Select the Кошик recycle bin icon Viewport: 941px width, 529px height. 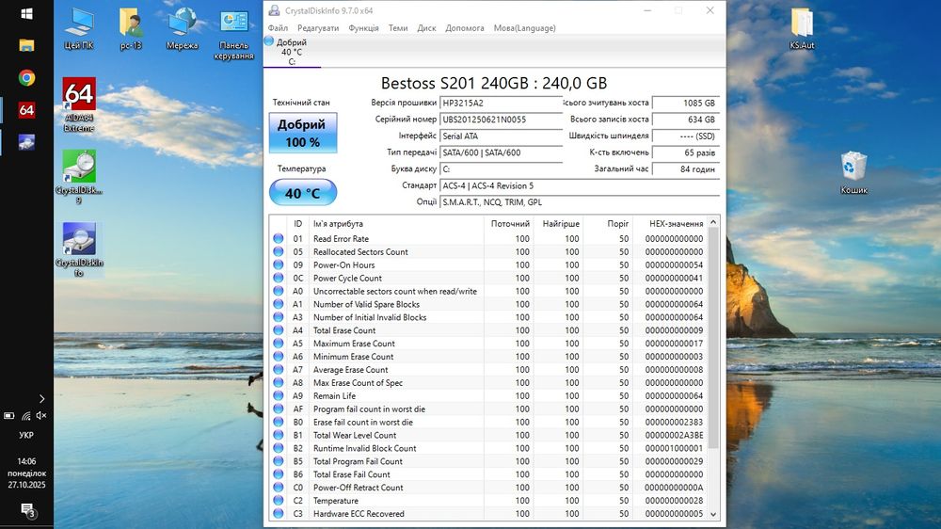(853, 173)
